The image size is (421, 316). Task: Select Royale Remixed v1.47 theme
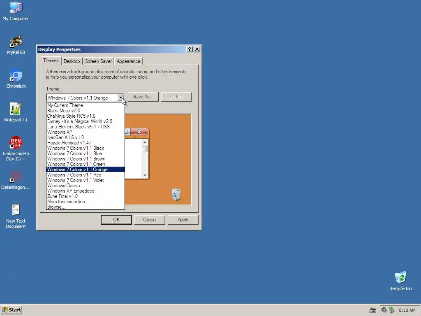tap(86, 143)
